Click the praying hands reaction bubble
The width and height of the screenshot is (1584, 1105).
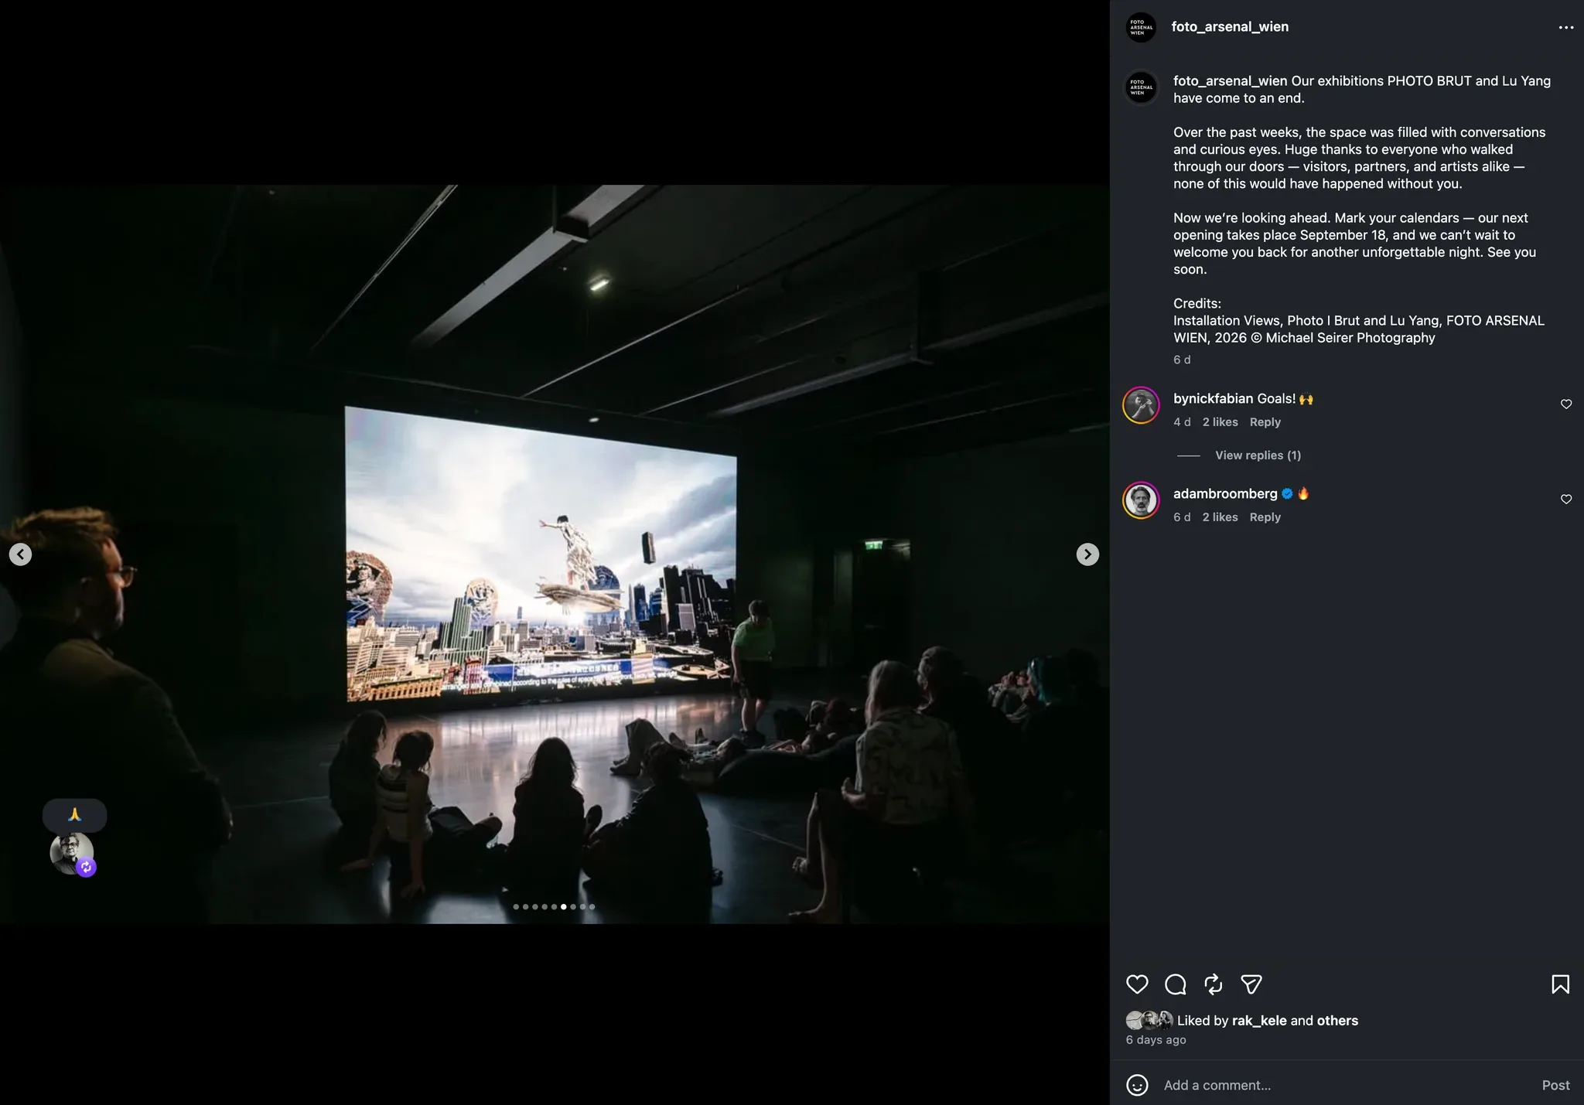(x=74, y=814)
